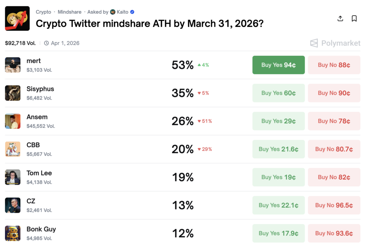Bookmark this market with the bookmark icon
The height and width of the screenshot is (246, 365).
354,18
